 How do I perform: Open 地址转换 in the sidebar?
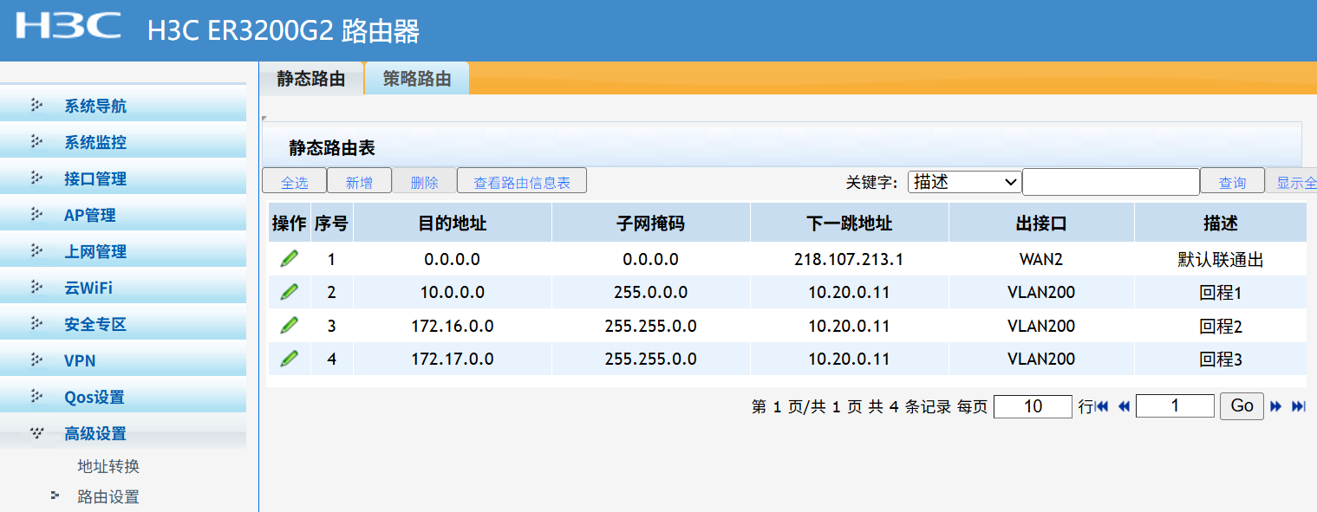108,466
